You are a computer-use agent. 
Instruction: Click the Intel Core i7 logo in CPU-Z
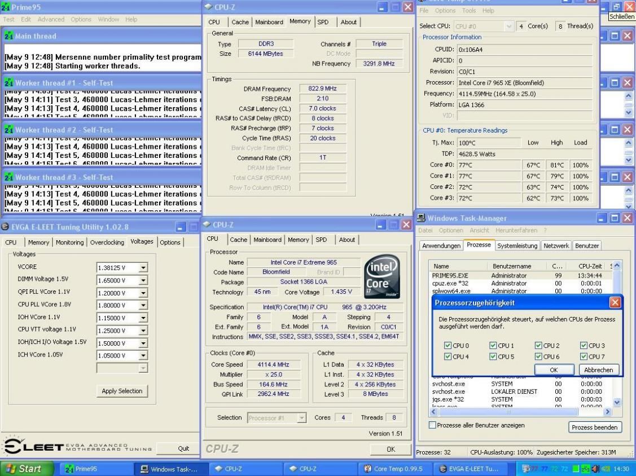click(381, 276)
